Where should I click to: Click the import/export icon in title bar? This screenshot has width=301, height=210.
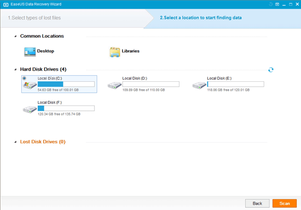pos(277,4)
